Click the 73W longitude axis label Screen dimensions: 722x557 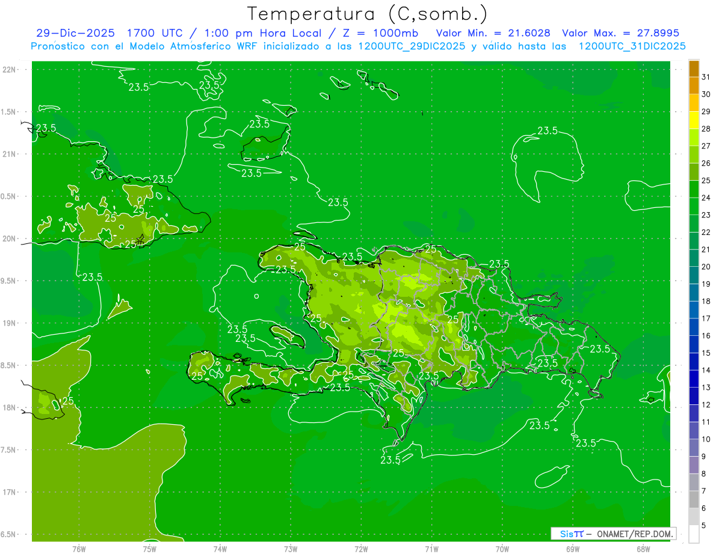[x=291, y=549]
